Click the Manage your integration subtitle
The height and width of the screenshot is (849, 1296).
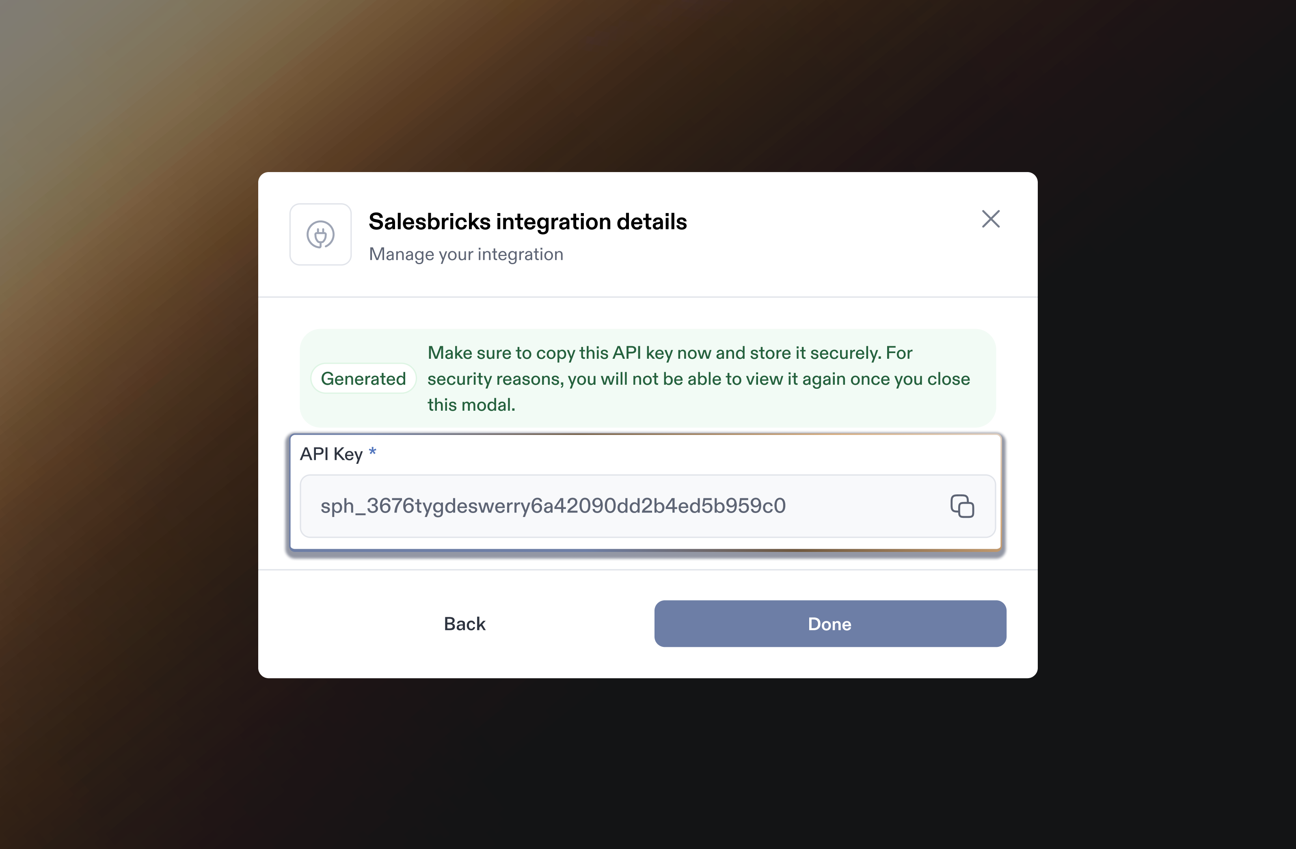pyautogui.click(x=466, y=254)
